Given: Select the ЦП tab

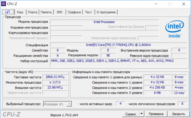Looking at the screenshot, I should [x=8, y=12].
